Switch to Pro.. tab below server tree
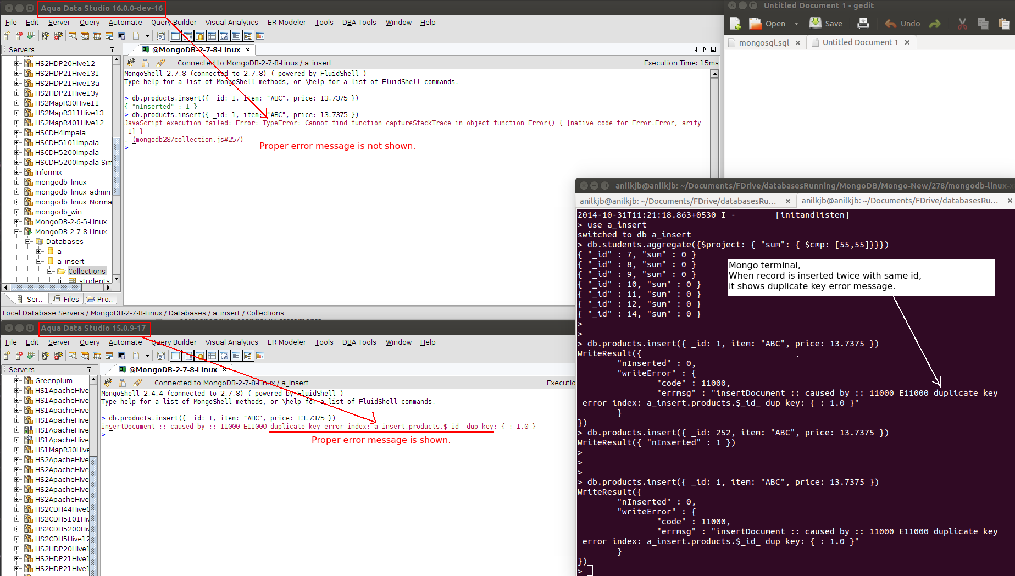Screen dimensions: 1015x576 [99, 299]
